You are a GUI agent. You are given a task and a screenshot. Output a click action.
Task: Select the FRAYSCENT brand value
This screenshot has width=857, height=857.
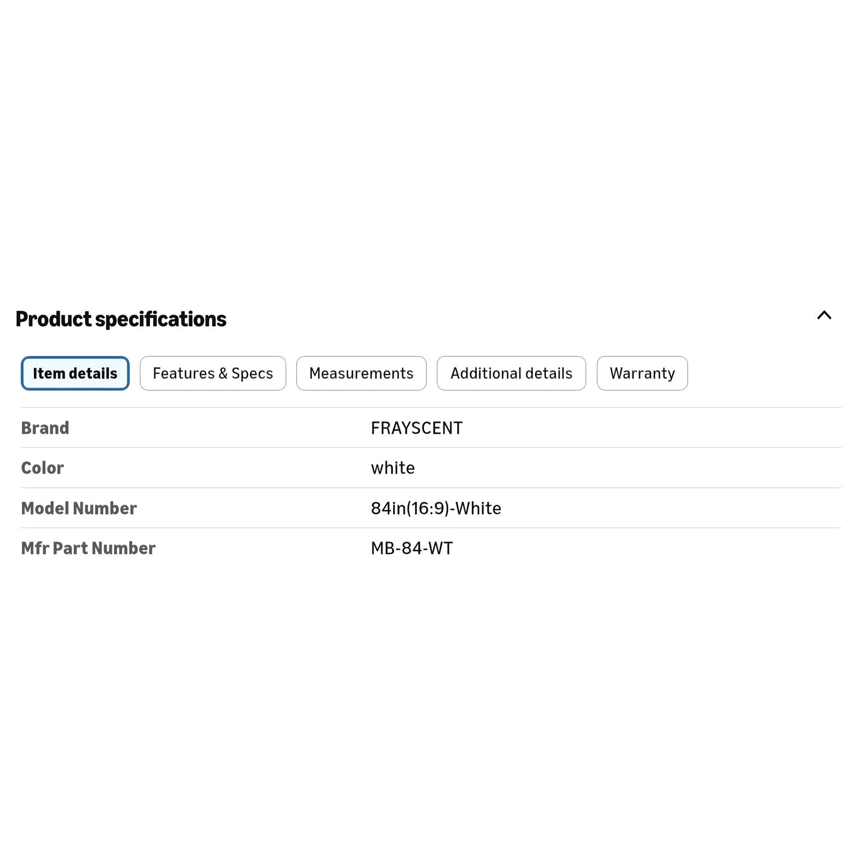pos(417,428)
